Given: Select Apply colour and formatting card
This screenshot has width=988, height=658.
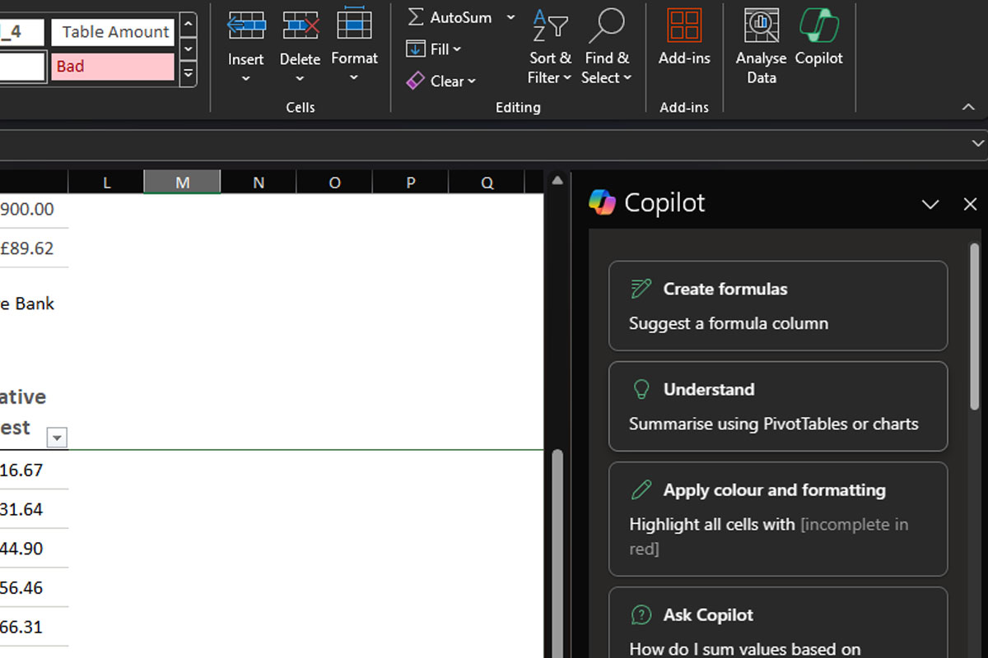Looking at the screenshot, I should 778,519.
